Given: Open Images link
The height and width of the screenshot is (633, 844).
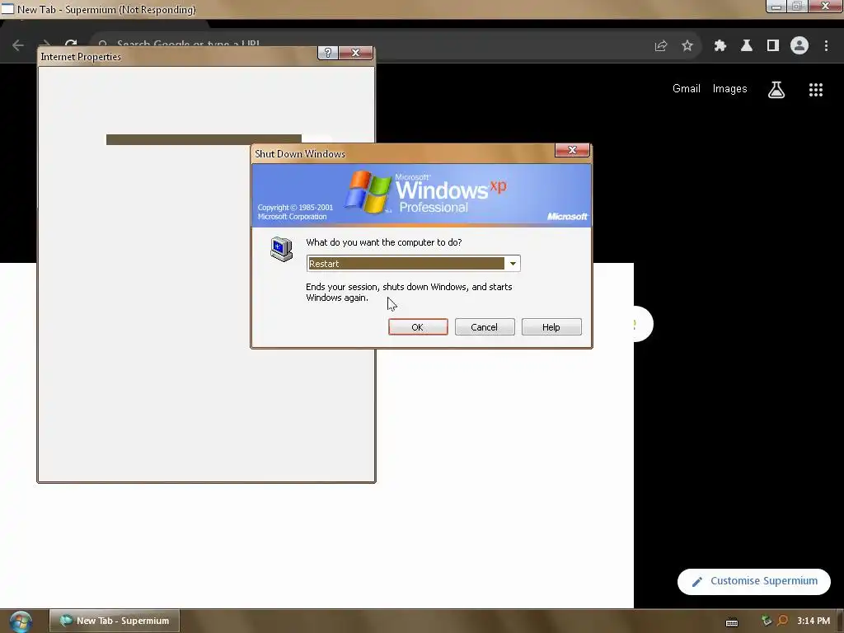Looking at the screenshot, I should pyautogui.click(x=730, y=89).
